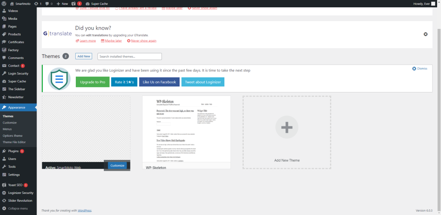Open the Users sidebar icon
Image resolution: width=441 pixels, height=215 pixels.
[4, 159]
